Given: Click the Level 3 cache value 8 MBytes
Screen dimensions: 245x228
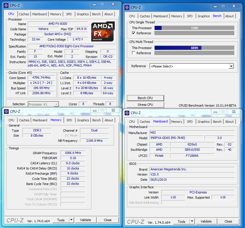Looking at the screenshot, I should coord(87,93).
